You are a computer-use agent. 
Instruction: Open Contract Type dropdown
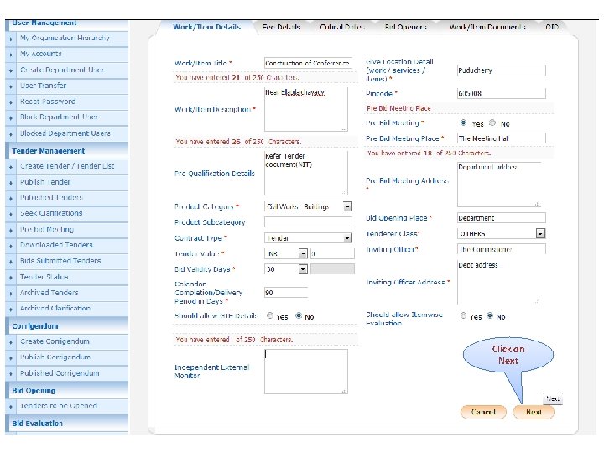(x=347, y=238)
